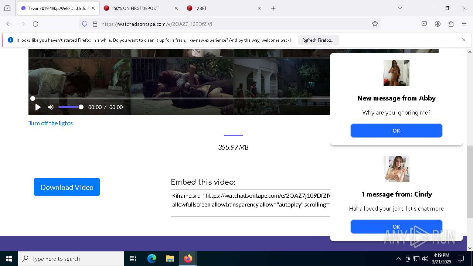
Task: Click the Refresh Firefox button
Action: (318, 40)
